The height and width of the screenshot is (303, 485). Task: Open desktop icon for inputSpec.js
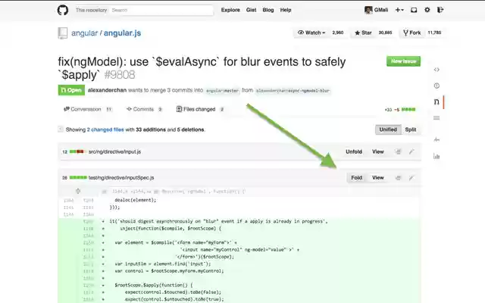click(x=398, y=178)
